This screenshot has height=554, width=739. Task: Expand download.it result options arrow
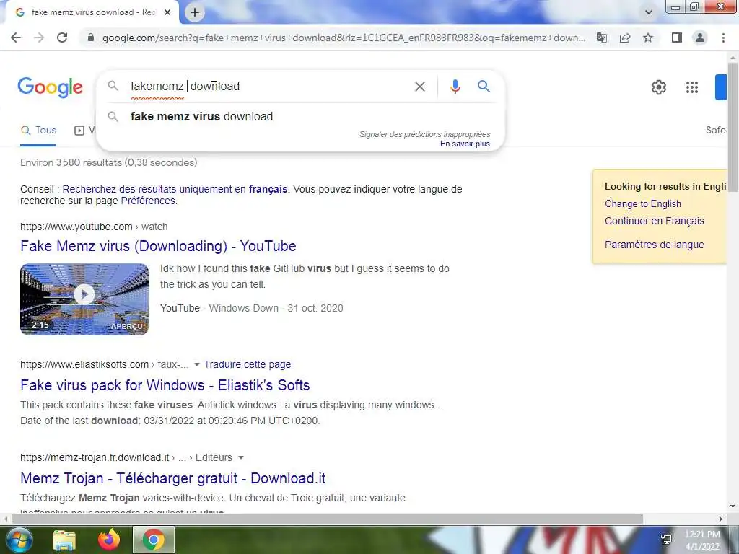pyautogui.click(x=241, y=458)
